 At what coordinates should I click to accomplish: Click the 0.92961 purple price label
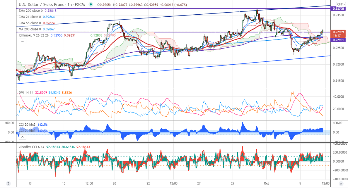point(338,40)
